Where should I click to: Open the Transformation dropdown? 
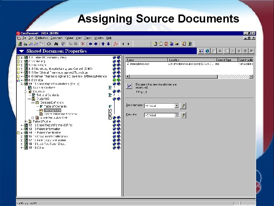pos(177,106)
